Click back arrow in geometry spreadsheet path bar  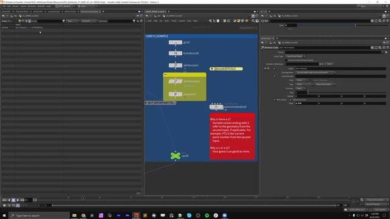tap(3, 16)
